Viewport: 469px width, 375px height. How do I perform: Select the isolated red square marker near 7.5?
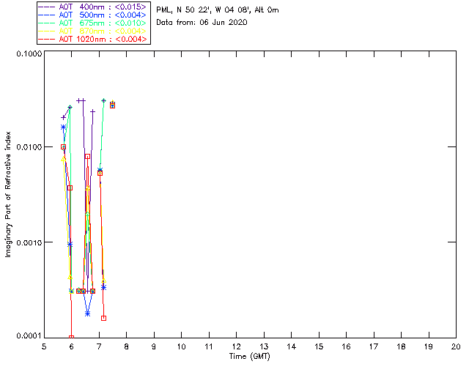point(112,105)
